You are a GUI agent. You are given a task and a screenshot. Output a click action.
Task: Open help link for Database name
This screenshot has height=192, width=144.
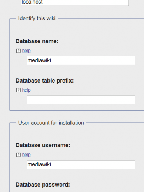26,51
